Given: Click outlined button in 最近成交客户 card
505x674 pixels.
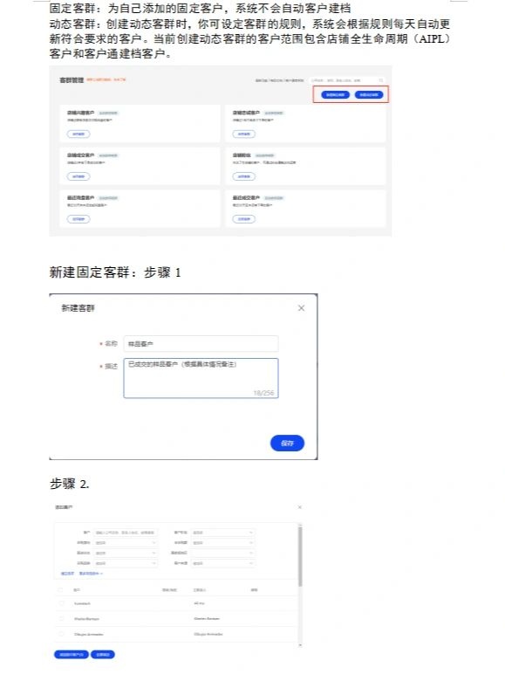Looking at the screenshot, I should tap(244, 219).
